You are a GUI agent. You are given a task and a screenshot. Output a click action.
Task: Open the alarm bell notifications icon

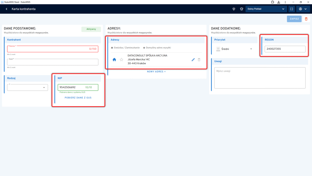pos(242,9)
